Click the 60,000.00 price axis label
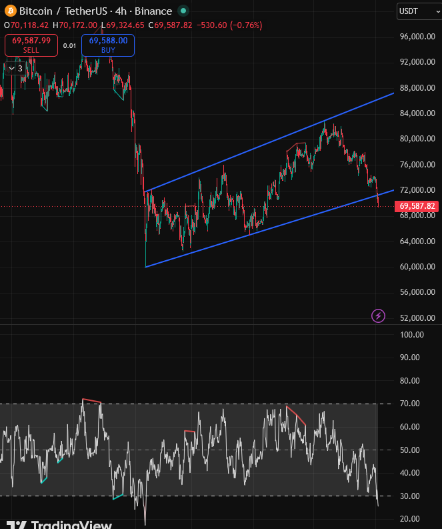This screenshot has height=529, width=442. 417,267
